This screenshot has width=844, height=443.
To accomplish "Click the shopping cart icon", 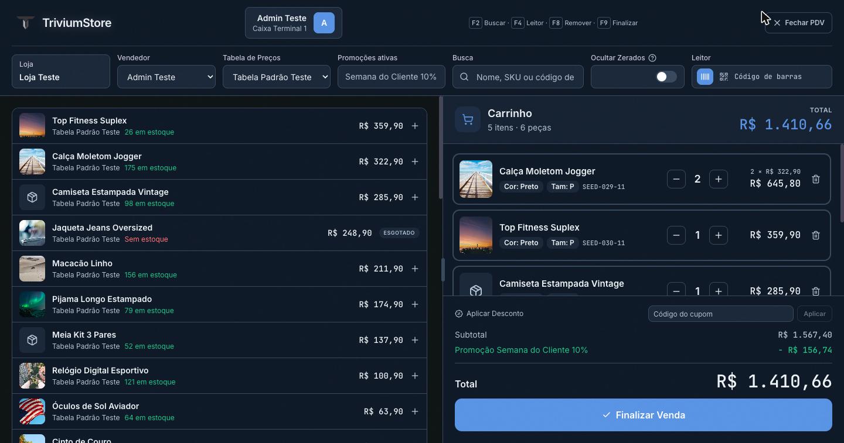I will point(468,120).
